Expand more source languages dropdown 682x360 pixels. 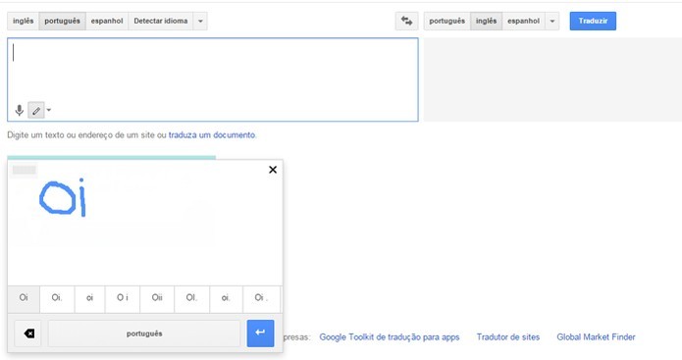[x=200, y=21]
